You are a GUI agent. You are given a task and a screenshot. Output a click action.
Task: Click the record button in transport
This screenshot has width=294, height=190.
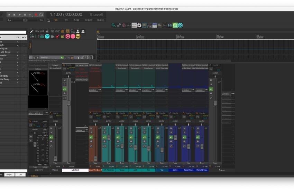click(x=36, y=15)
